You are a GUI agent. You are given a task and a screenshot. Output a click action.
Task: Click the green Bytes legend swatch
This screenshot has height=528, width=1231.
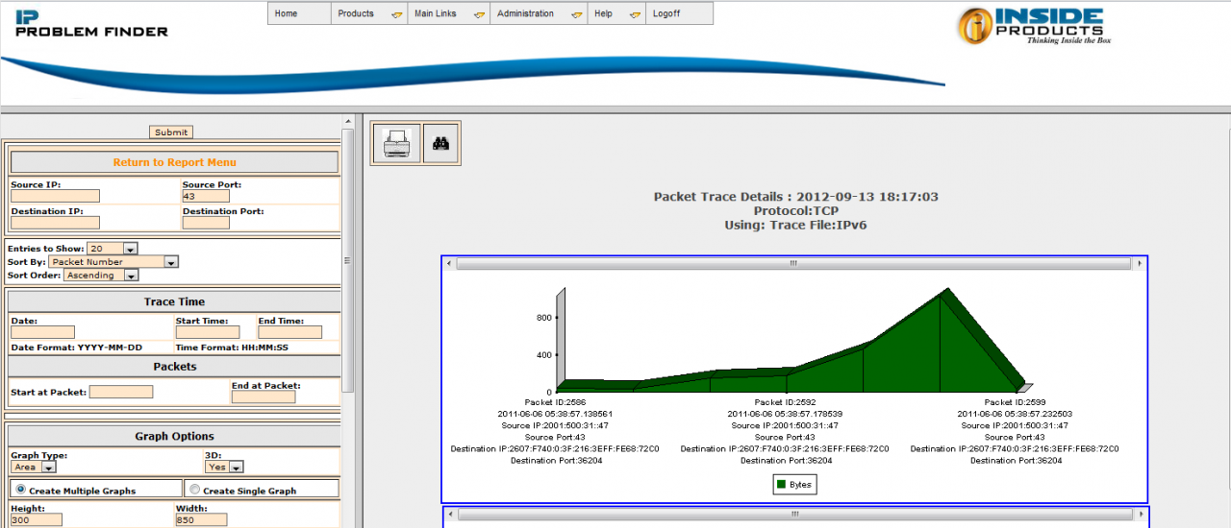780,485
